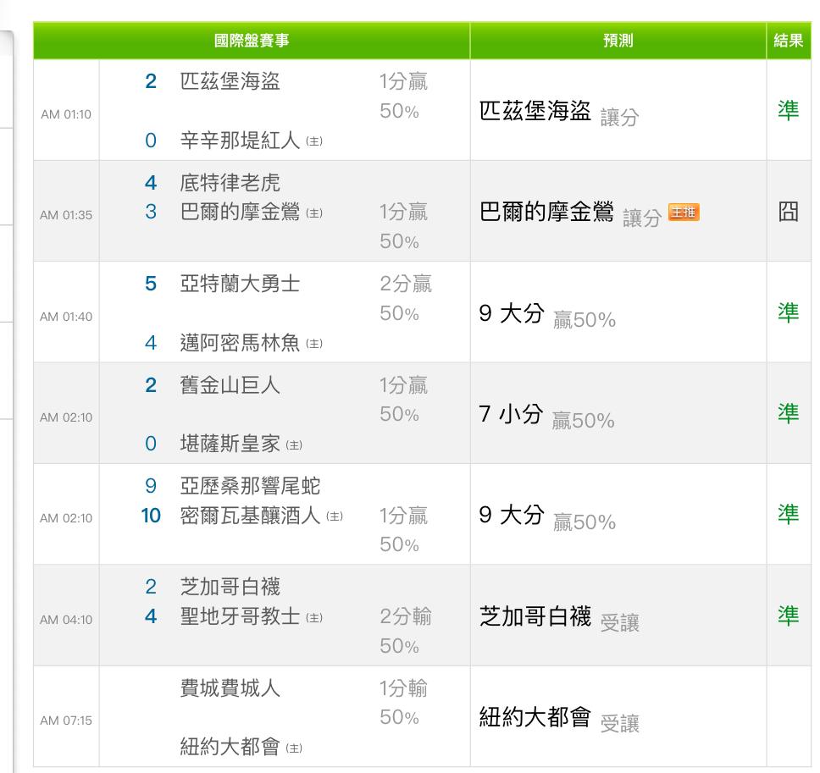
Task: Select the 聖地牙哥教士 team name
Action: pos(240,616)
